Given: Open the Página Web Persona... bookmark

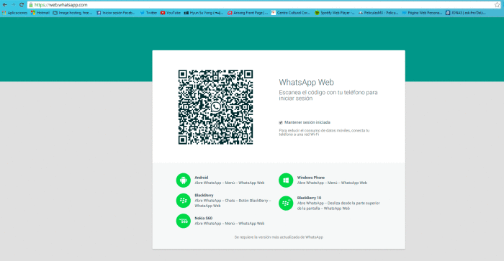Looking at the screenshot, I should (422, 13).
